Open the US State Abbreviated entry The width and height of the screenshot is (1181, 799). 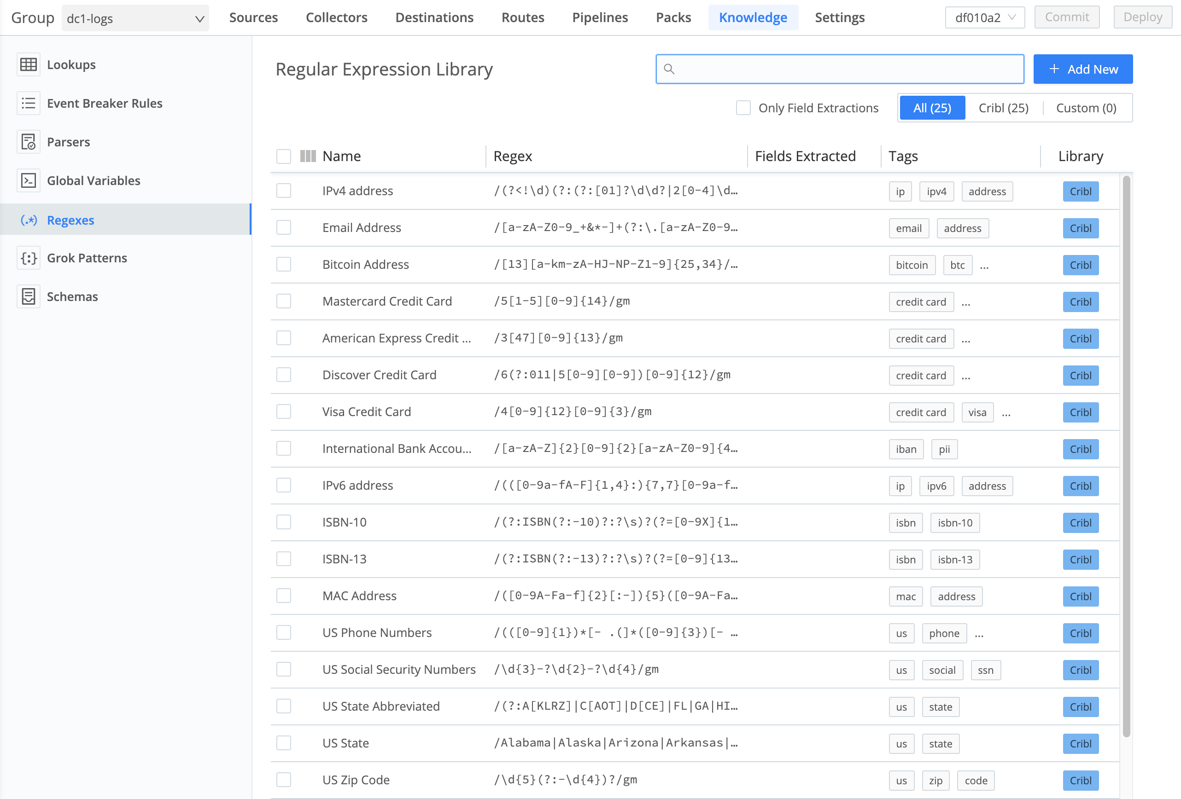695,706
